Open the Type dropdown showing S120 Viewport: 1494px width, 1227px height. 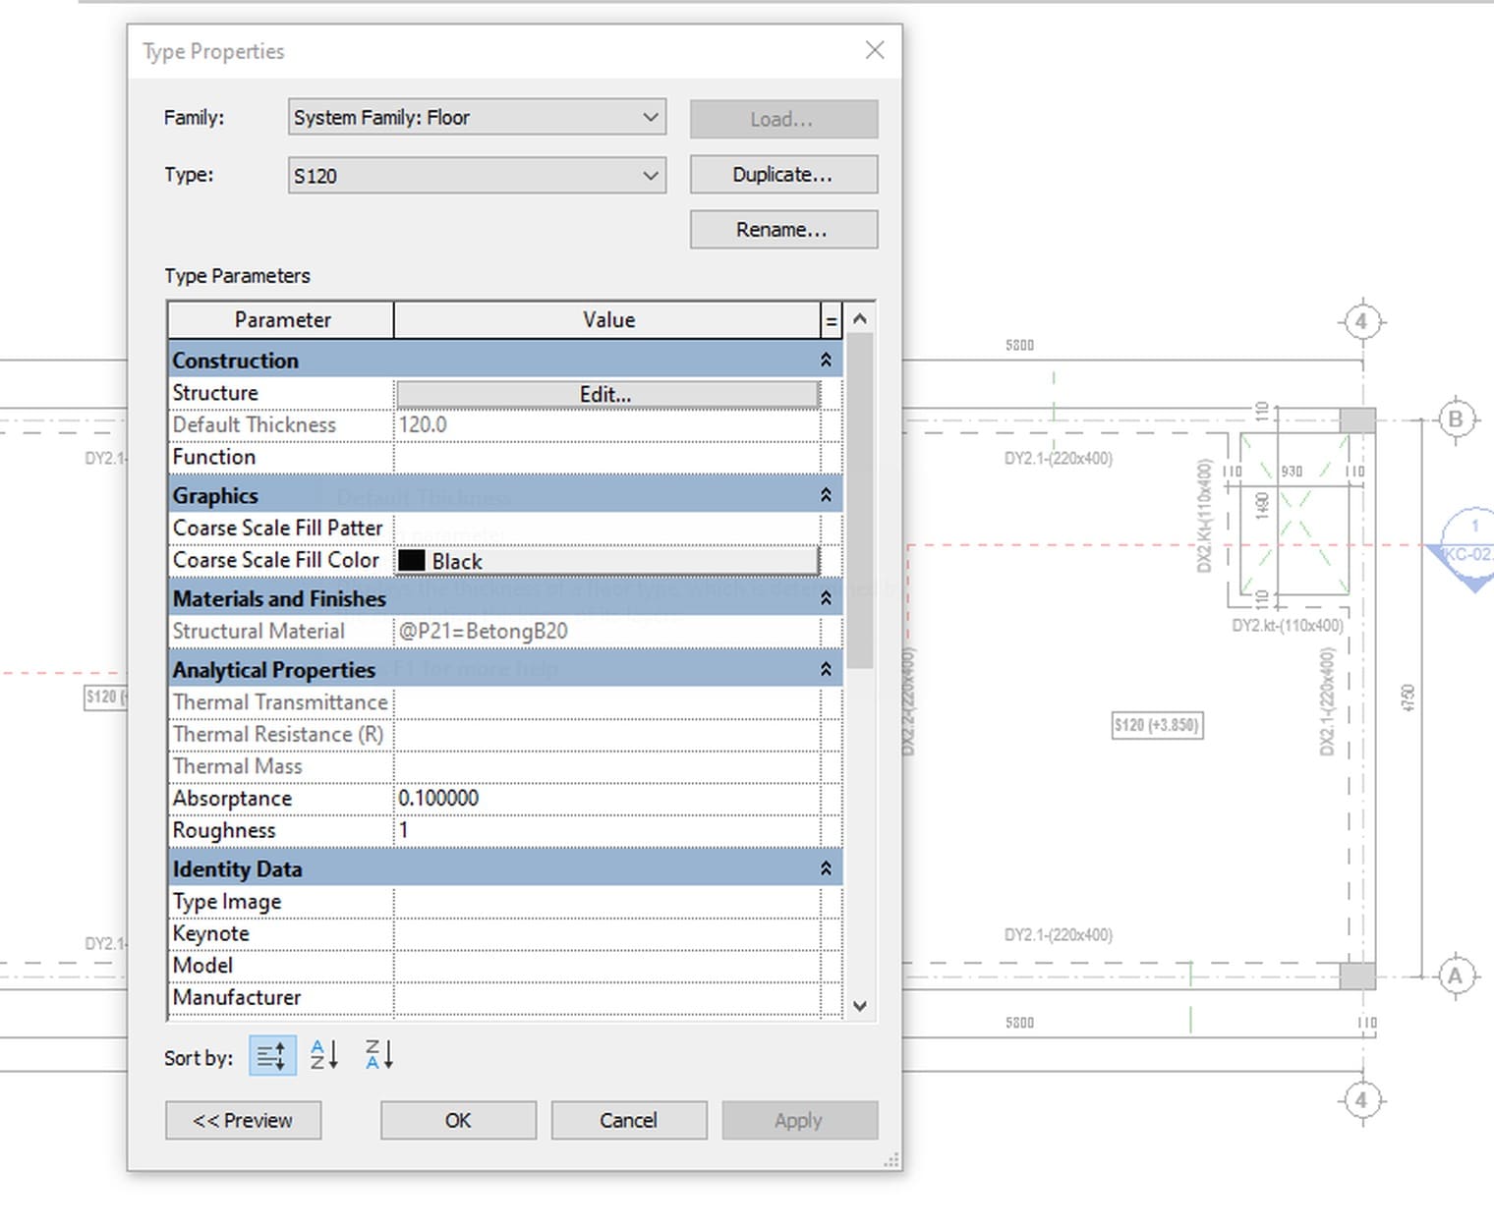pos(477,176)
